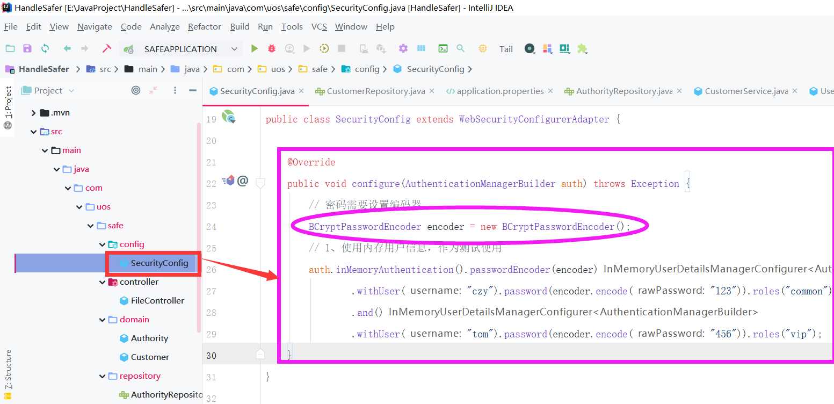Open Project Structure blue grid icon
Screen dimensions: 834x404
click(x=422, y=48)
